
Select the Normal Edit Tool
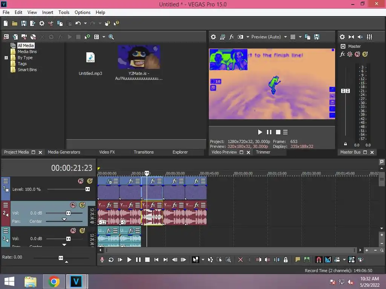(196, 260)
